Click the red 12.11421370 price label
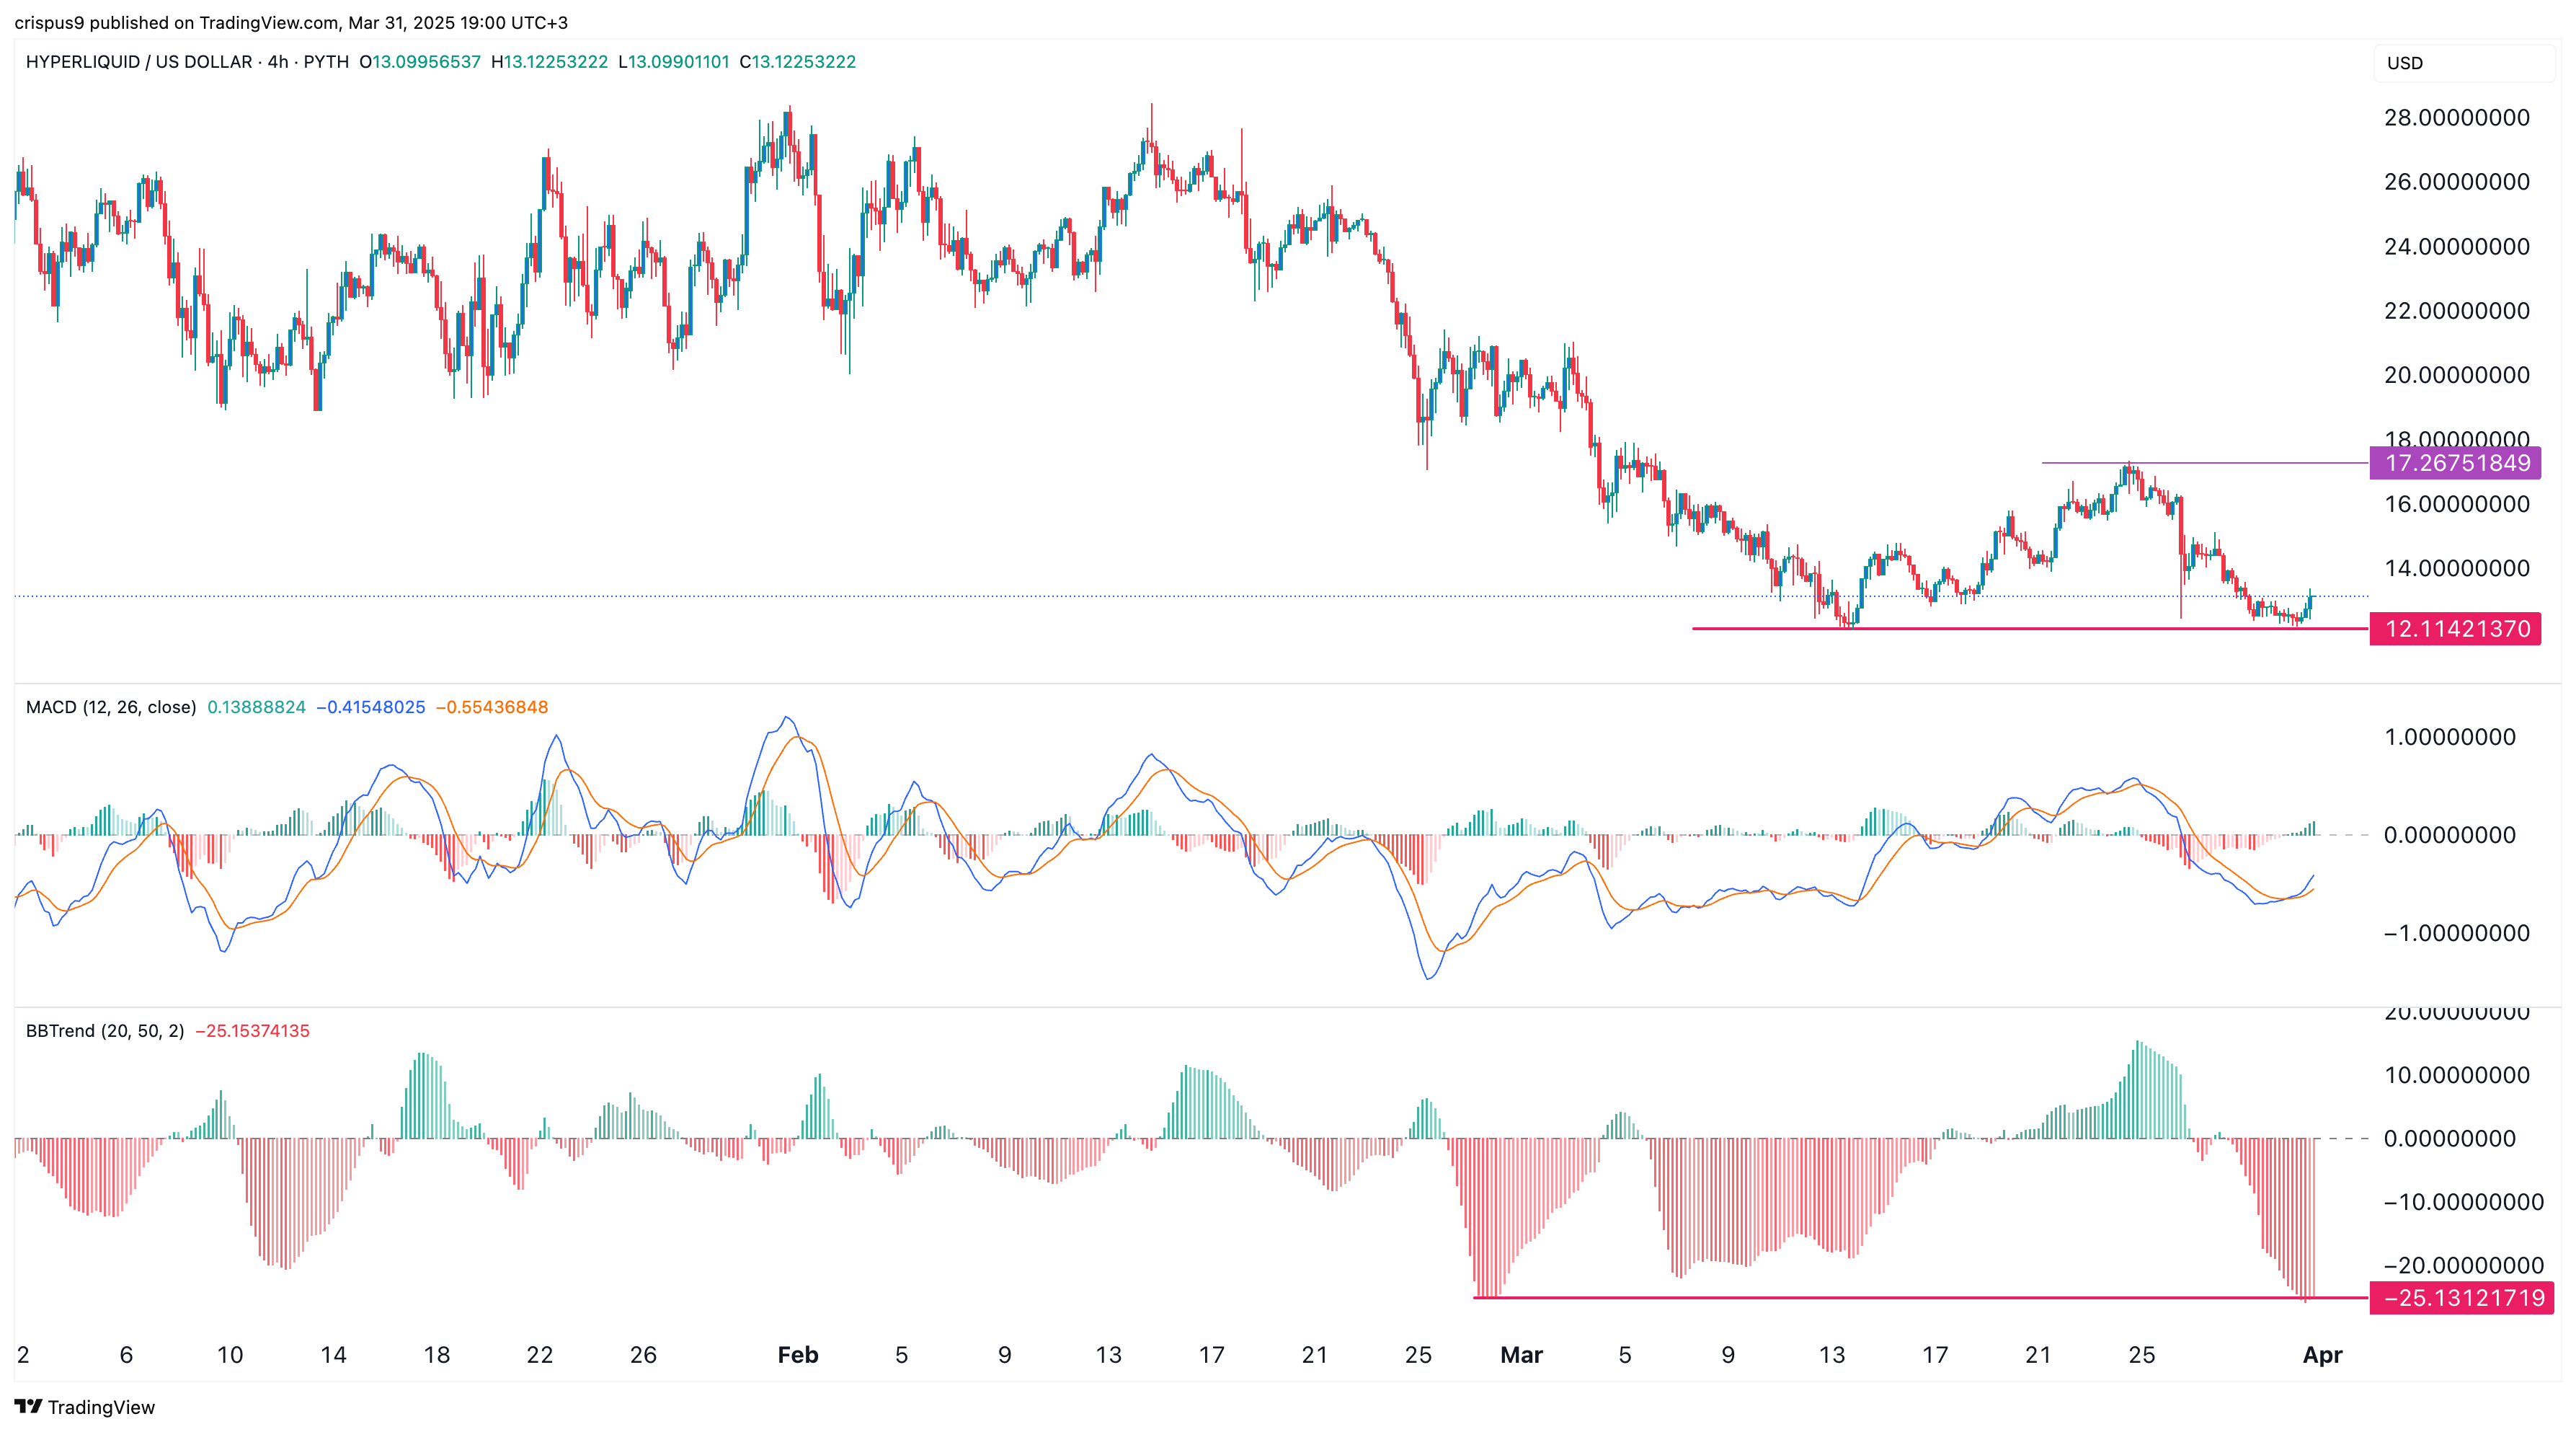The height and width of the screenshot is (1432, 2576). tap(2455, 629)
